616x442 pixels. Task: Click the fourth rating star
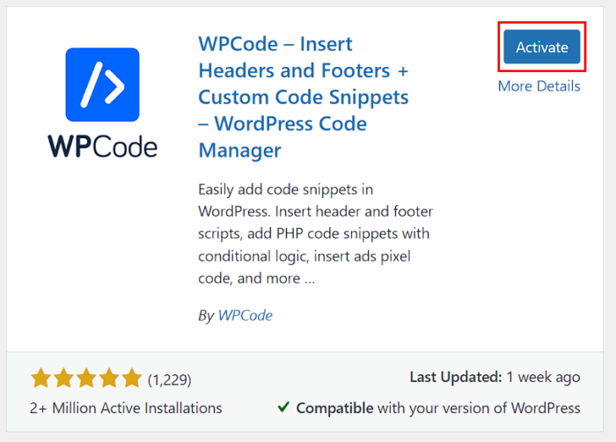[x=109, y=378]
